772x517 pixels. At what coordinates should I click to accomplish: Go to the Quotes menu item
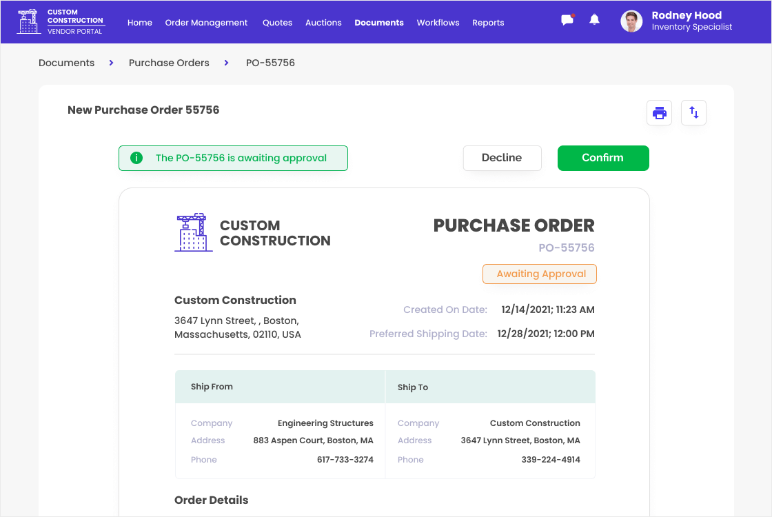[277, 23]
